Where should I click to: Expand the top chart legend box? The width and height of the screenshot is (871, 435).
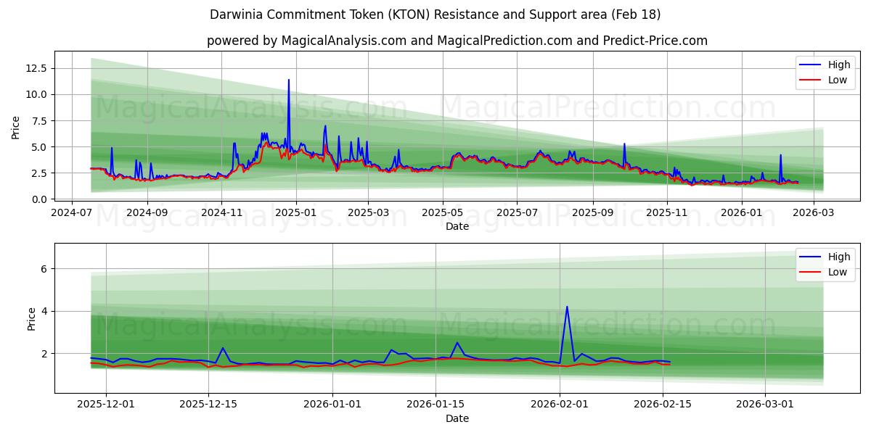click(825, 72)
